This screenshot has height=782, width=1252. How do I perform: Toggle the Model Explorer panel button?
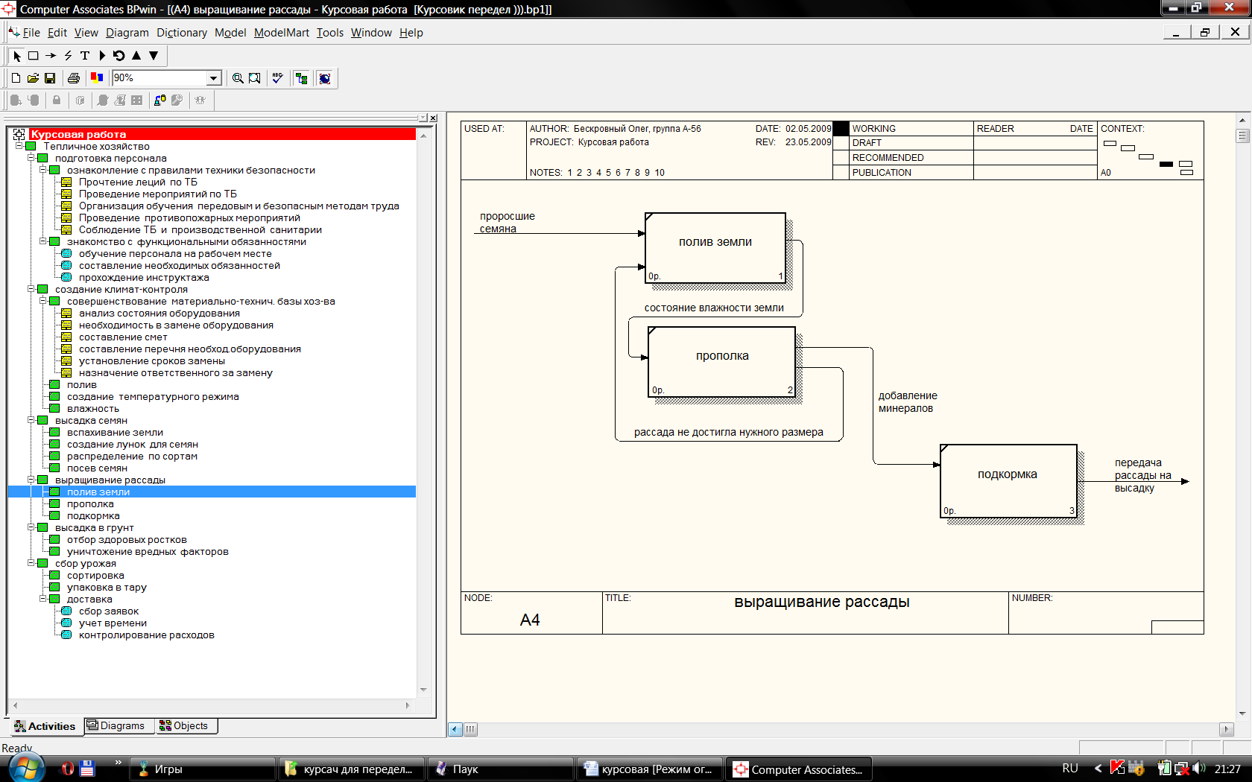click(x=302, y=78)
